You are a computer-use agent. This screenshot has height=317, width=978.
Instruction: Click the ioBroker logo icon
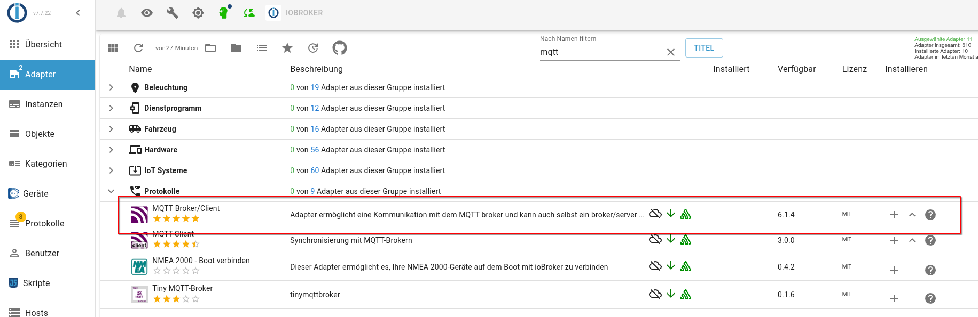click(17, 13)
